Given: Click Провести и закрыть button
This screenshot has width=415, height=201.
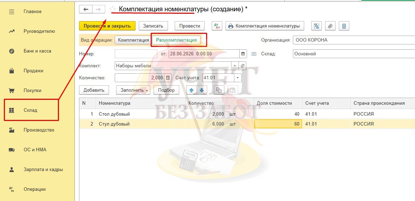Looking at the screenshot, I should tap(107, 26).
